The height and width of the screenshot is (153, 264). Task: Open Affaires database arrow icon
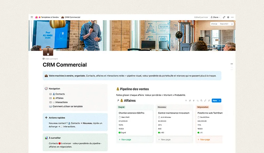pos(118,100)
